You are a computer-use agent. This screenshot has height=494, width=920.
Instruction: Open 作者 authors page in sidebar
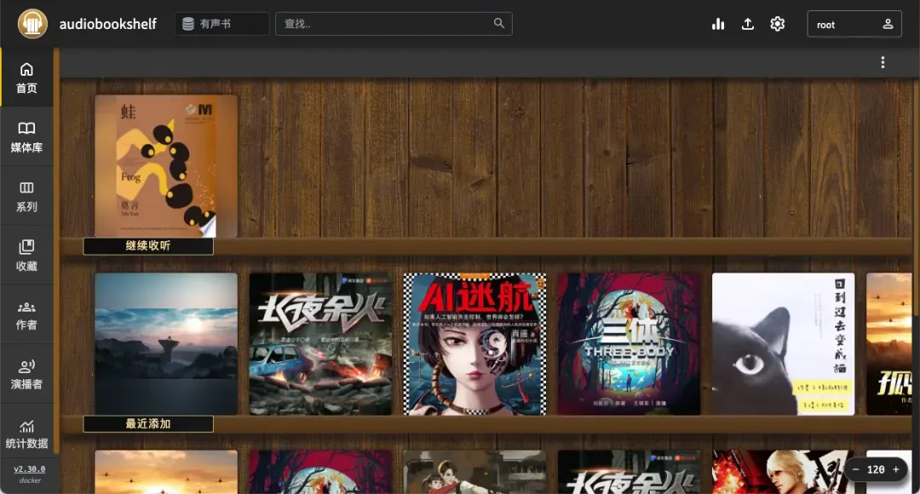[x=26, y=314]
